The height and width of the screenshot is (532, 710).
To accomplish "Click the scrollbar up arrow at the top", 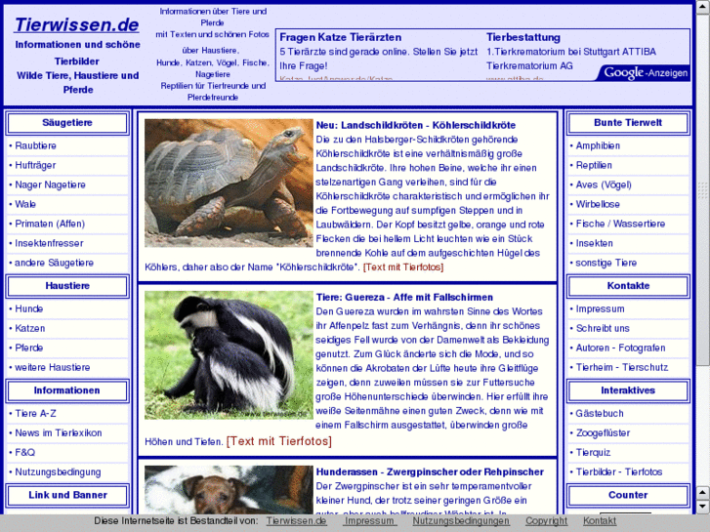I will tap(702, 7).
